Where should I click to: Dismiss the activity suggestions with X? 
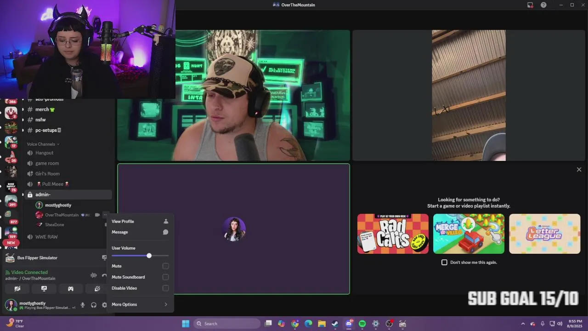pos(579,170)
